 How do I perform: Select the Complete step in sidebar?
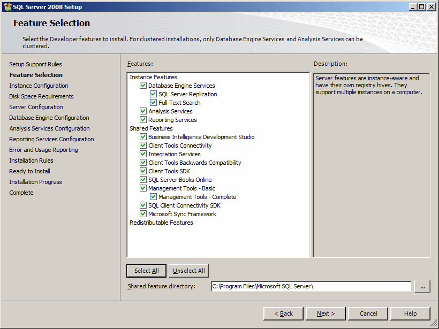[x=21, y=193]
